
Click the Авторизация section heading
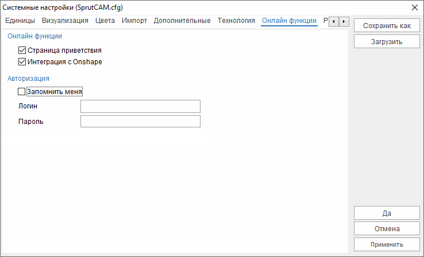[x=28, y=79]
